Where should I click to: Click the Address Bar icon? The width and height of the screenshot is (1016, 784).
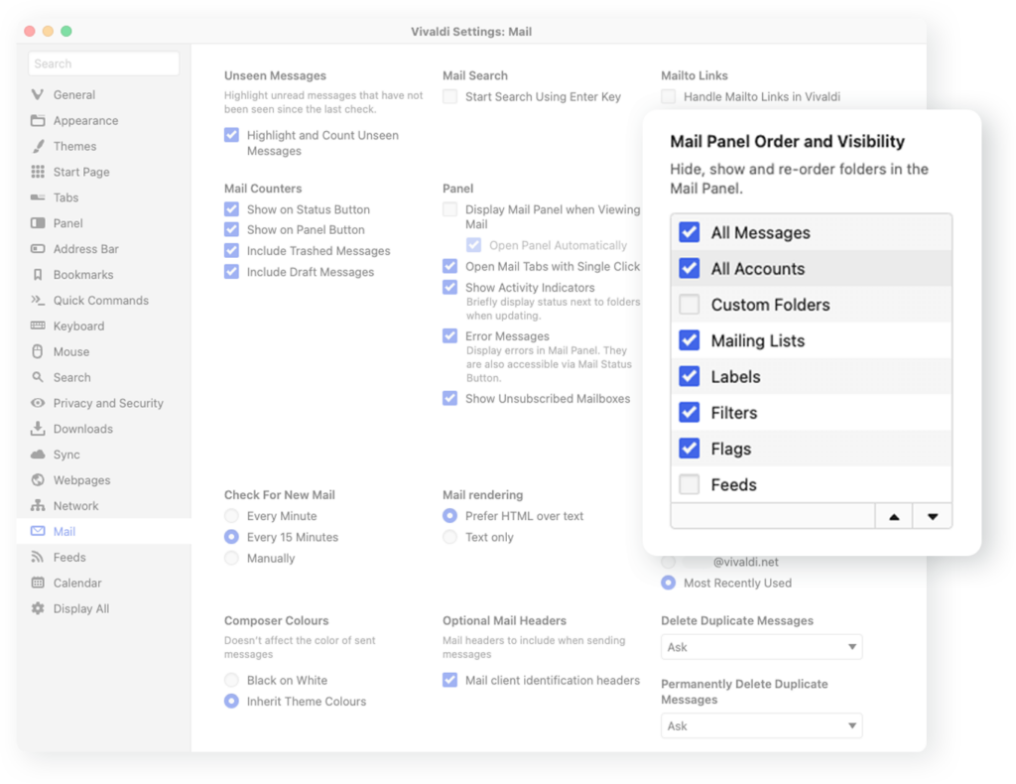pyautogui.click(x=38, y=249)
